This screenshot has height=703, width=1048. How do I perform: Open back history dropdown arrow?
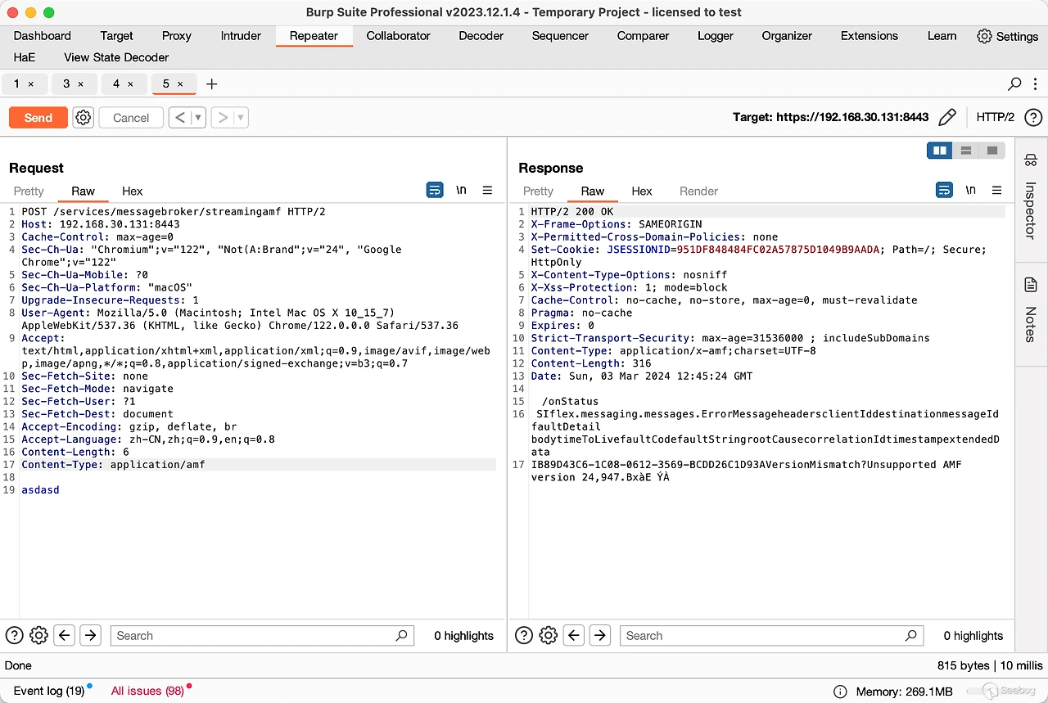[x=198, y=118]
